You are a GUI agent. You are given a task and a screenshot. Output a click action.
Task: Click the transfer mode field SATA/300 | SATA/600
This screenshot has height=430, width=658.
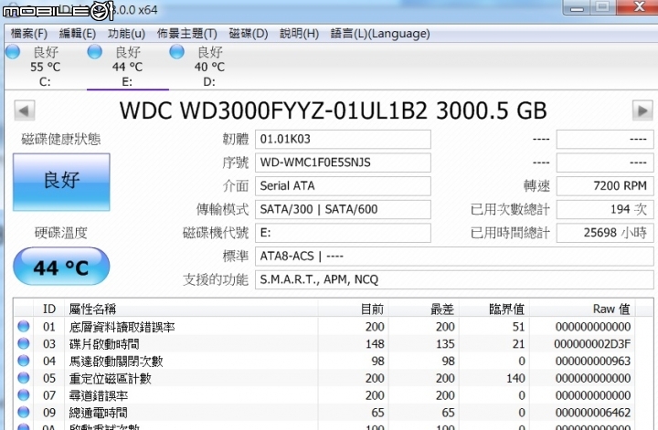point(343,209)
